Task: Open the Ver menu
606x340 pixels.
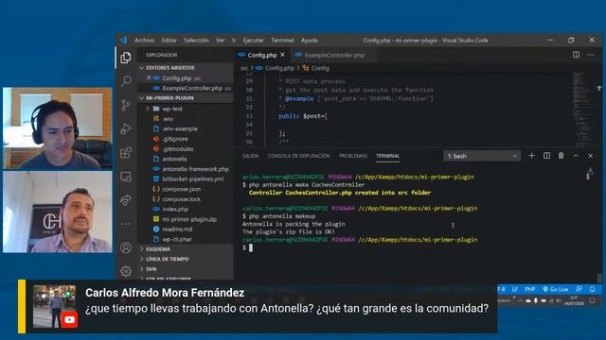Action: 221,40
